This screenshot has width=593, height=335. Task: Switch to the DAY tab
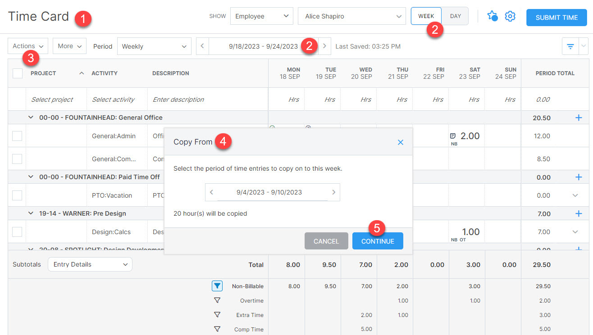tap(455, 16)
